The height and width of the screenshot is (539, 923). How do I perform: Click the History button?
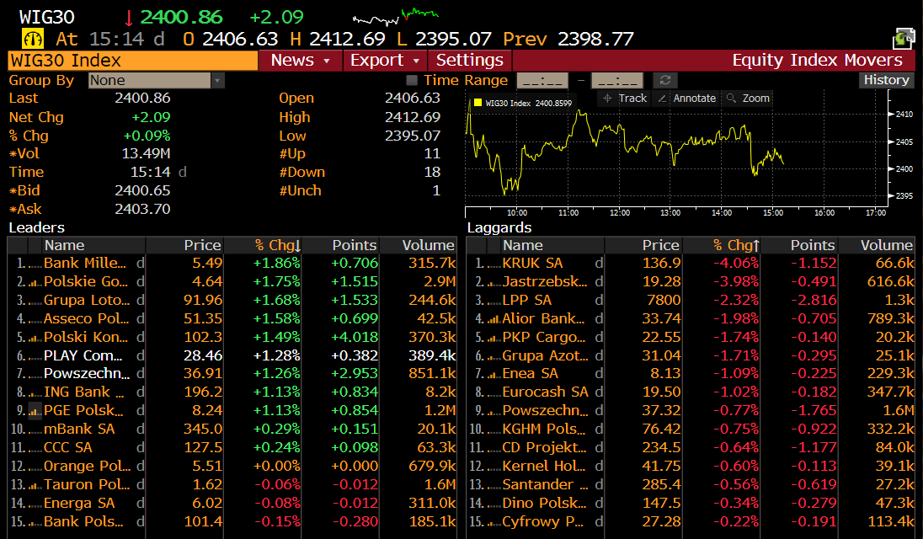coord(886,80)
